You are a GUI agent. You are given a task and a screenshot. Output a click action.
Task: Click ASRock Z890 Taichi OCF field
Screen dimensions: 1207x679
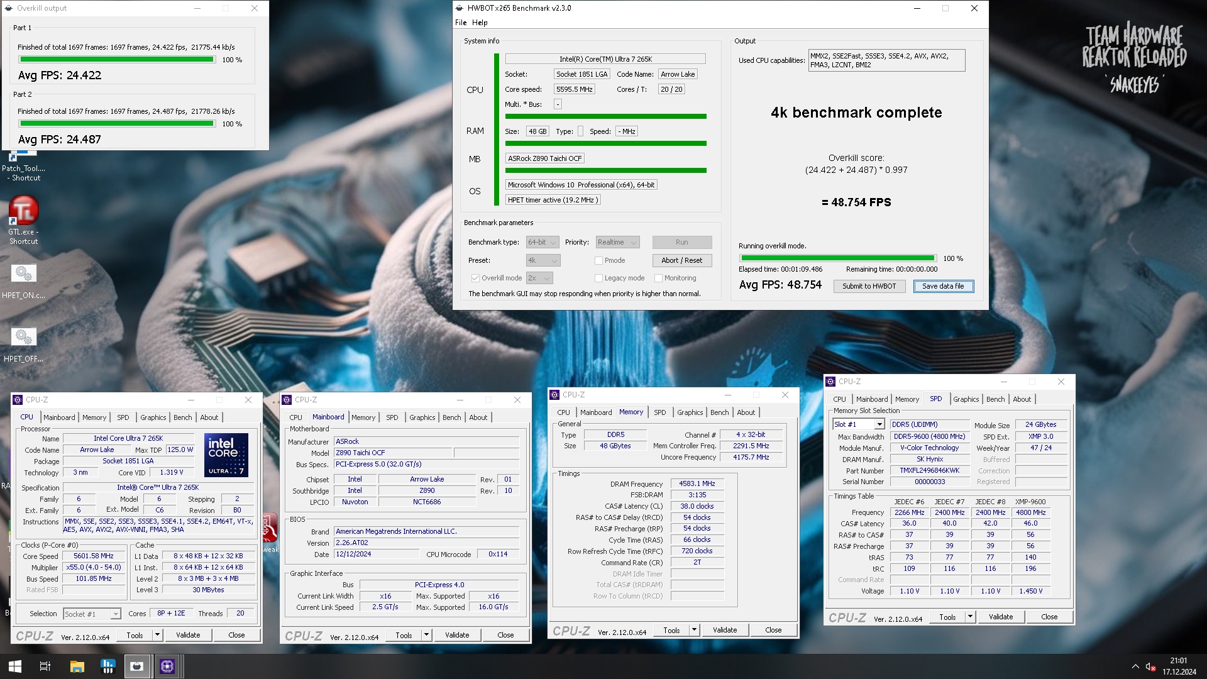[x=545, y=158]
